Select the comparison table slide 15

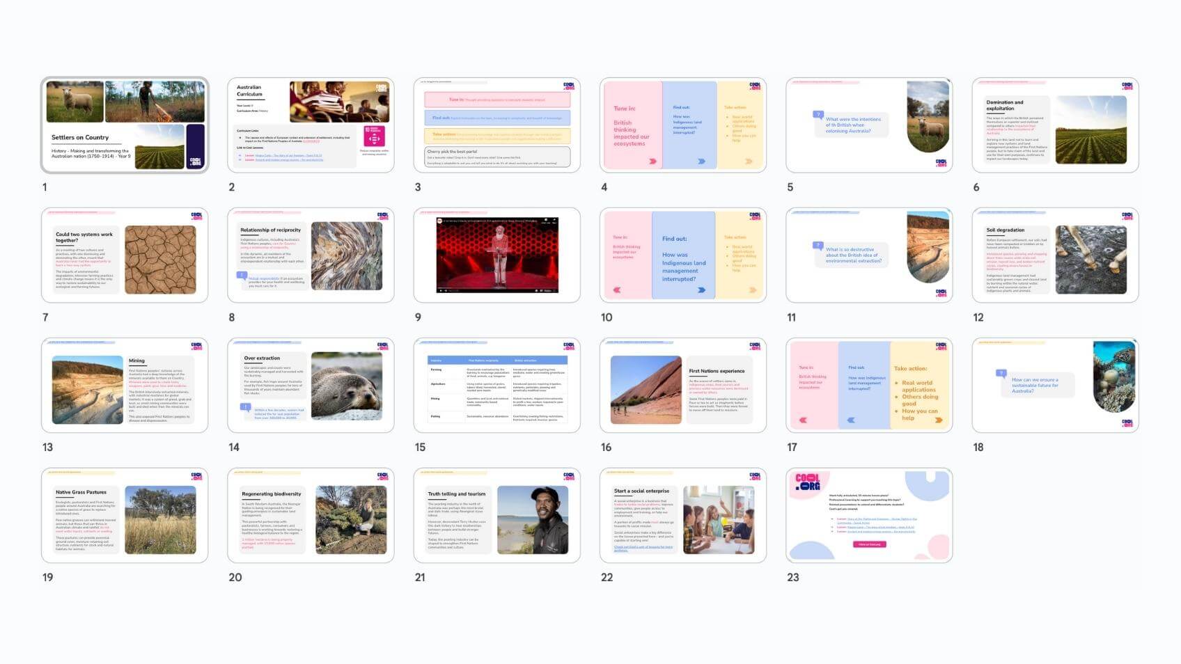pyautogui.click(x=496, y=386)
